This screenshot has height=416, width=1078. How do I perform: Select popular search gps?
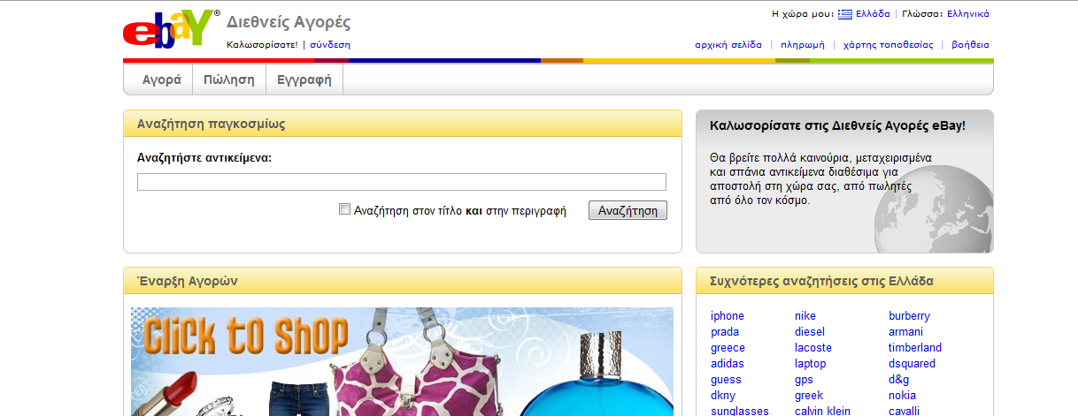click(804, 380)
